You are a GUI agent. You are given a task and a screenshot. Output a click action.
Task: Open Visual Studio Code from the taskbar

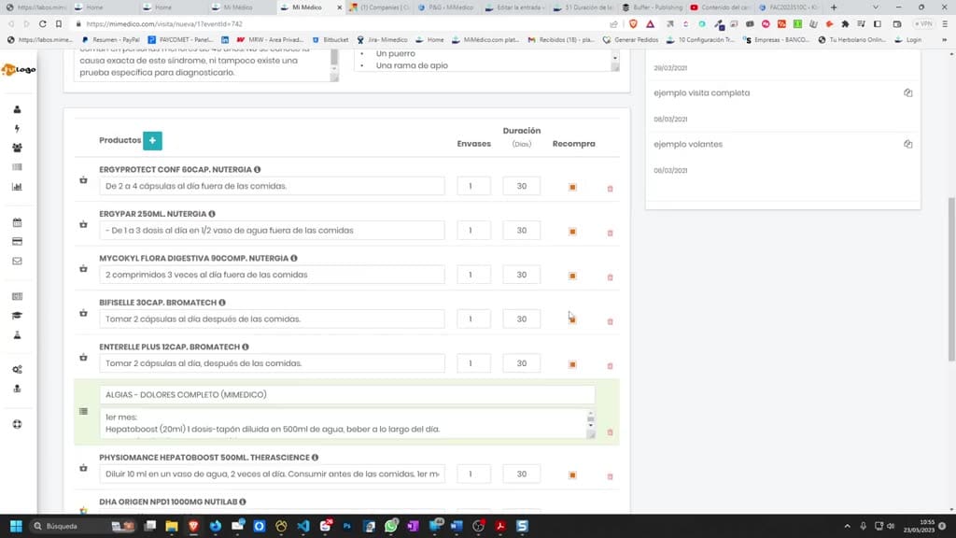tap(303, 526)
